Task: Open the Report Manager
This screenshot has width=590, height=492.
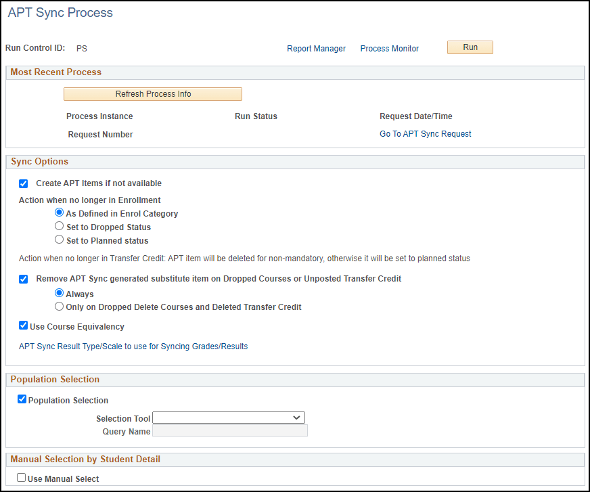Action: pyautogui.click(x=316, y=48)
